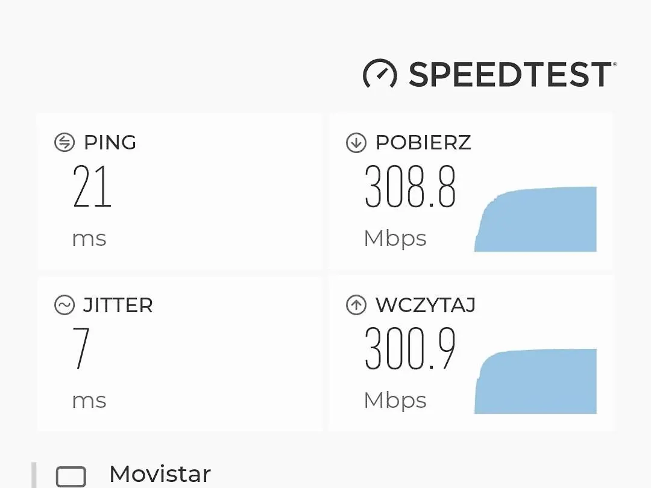Select the WCZYTAJ label
The height and width of the screenshot is (488, 651).
(x=426, y=305)
